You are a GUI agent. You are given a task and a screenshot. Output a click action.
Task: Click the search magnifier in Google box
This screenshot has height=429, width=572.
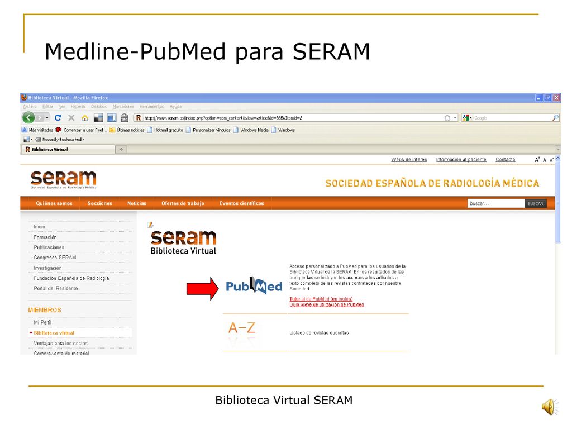pos(555,118)
